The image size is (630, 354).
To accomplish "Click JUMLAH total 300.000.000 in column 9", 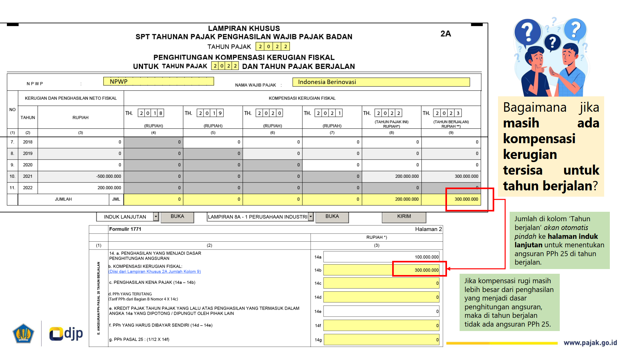I will click(451, 199).
